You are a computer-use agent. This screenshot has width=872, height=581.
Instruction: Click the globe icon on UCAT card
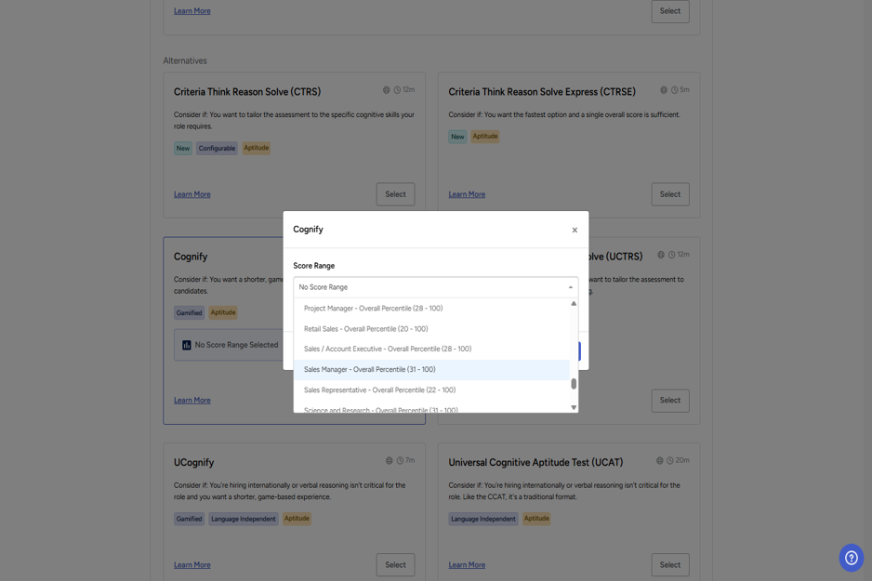(x=659, y=460)
